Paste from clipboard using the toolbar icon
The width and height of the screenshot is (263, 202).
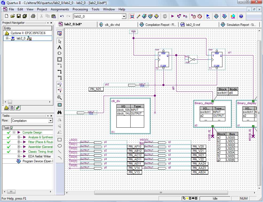coord(53,16)
